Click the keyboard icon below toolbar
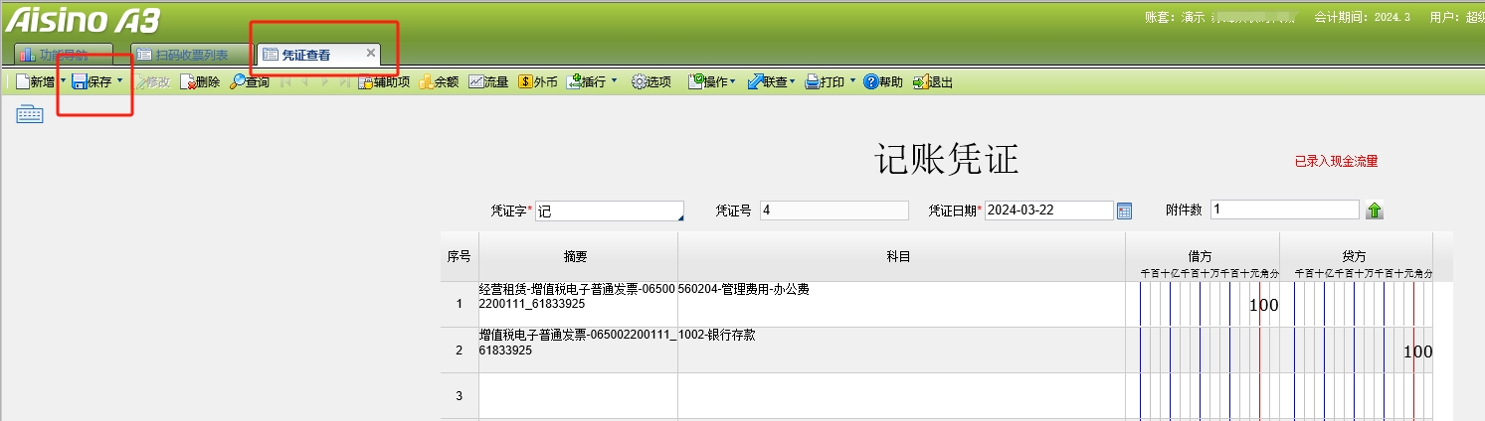 (x=30, y=115)
